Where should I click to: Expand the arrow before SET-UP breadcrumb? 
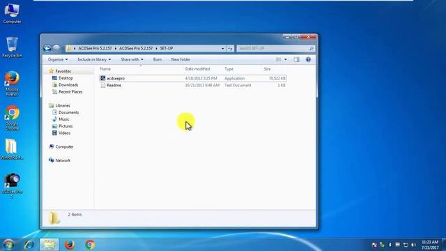(x=156, y=48)
